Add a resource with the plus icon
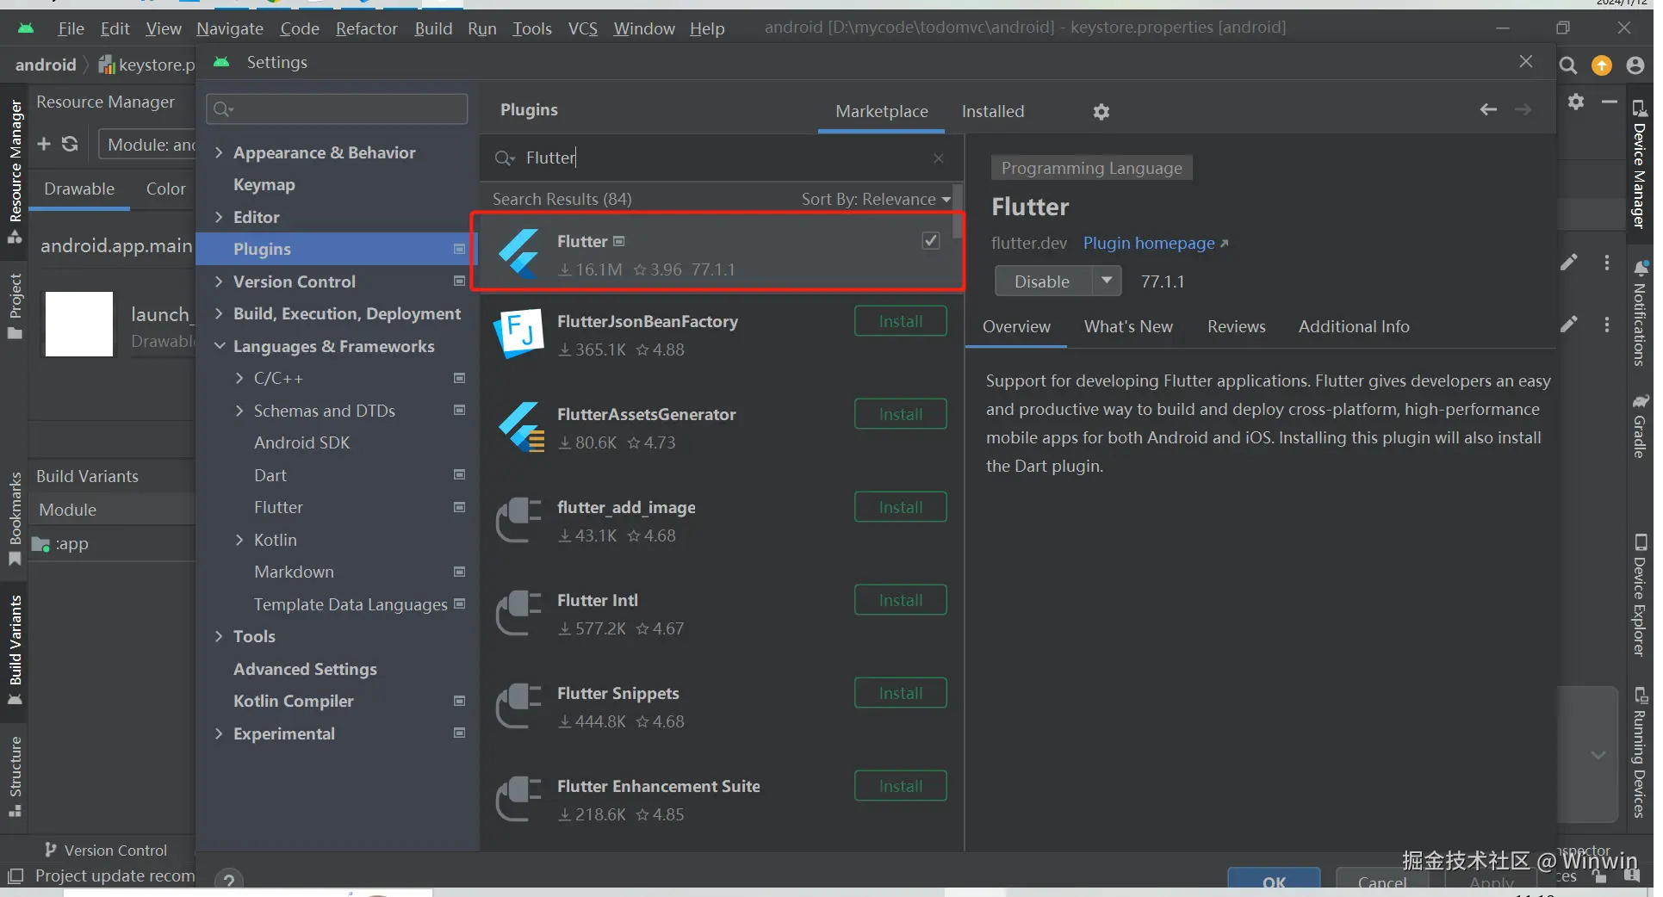The width and height of the screenshot is (1663, 897). (x=44, y=144)
